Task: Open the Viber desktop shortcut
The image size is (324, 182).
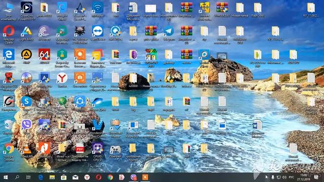Action: click(x=26, y=127)
